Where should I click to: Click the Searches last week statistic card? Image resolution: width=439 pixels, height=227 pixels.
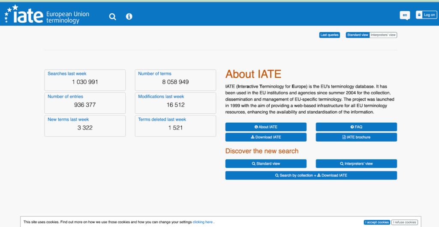[x=85, y=79]
